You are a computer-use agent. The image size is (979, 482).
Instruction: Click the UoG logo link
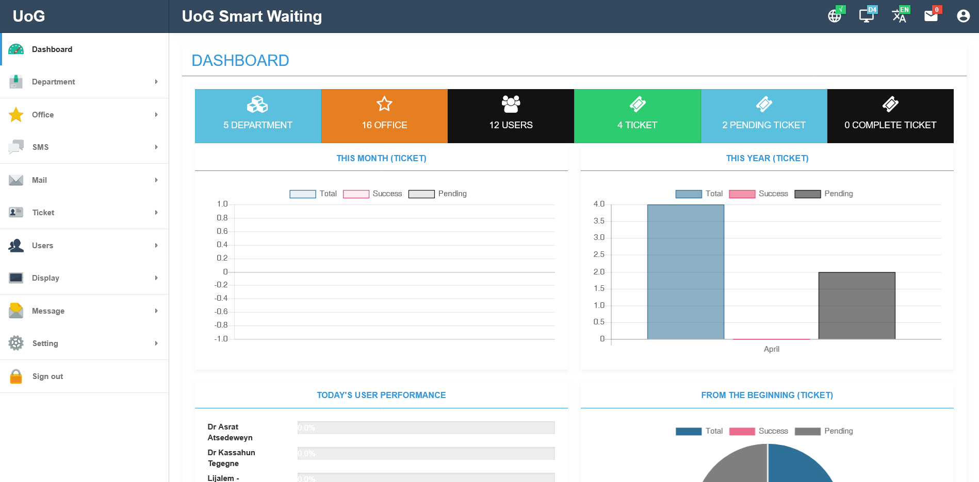pyautogui.click(x=29, y=16)
